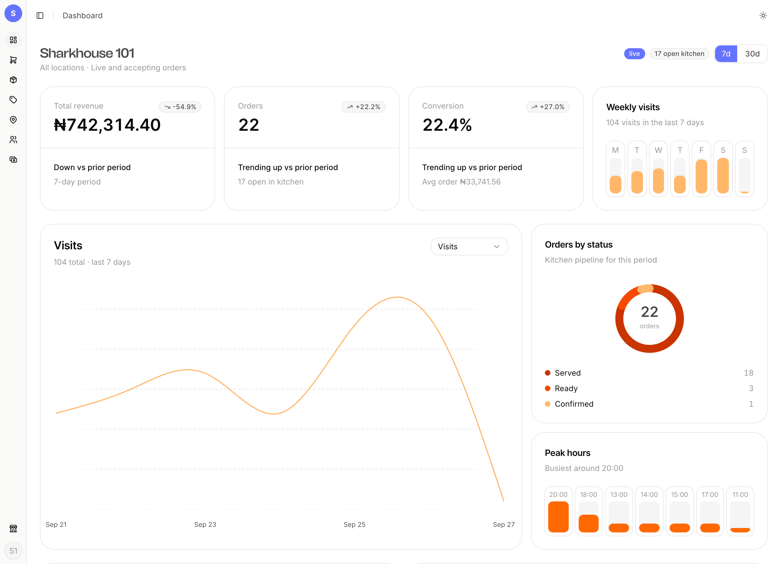The image size is (781, 564).
Task: Click the Busiest around 20:00 text
Action: tap(584, 468)
